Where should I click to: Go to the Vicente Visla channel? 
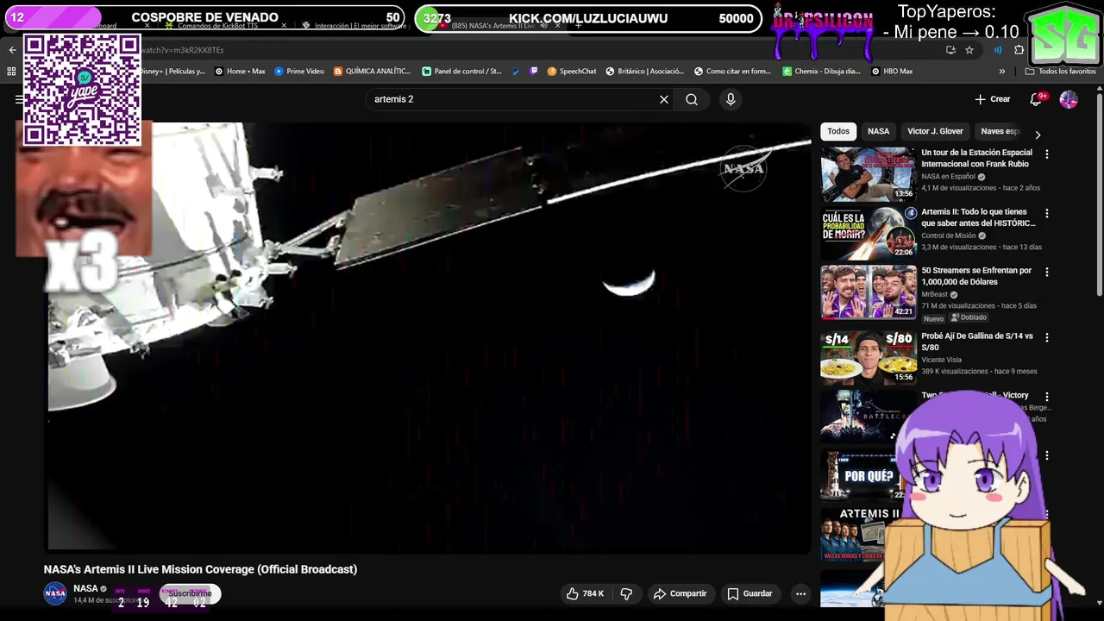click(941, 361)
